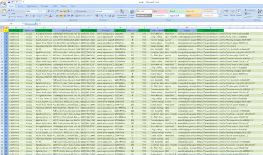Click the Undo icon in Quick Access toolbar
263x155 pixels.
12,2
